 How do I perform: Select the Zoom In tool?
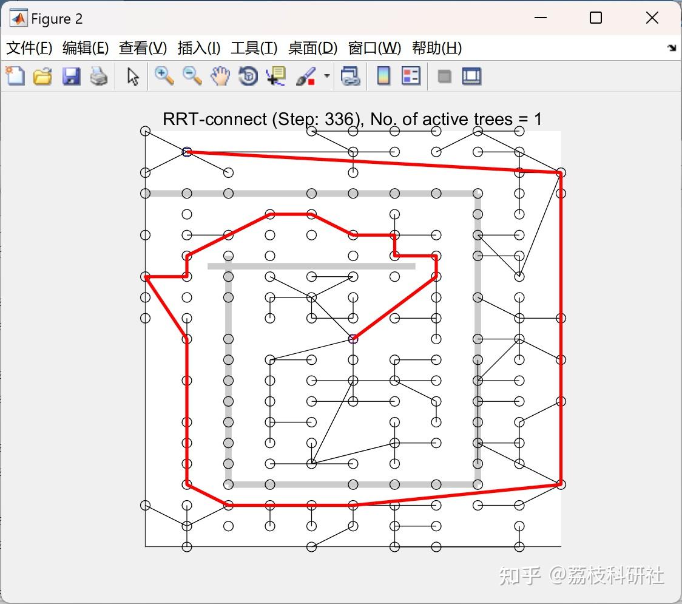tap(163, 76)
